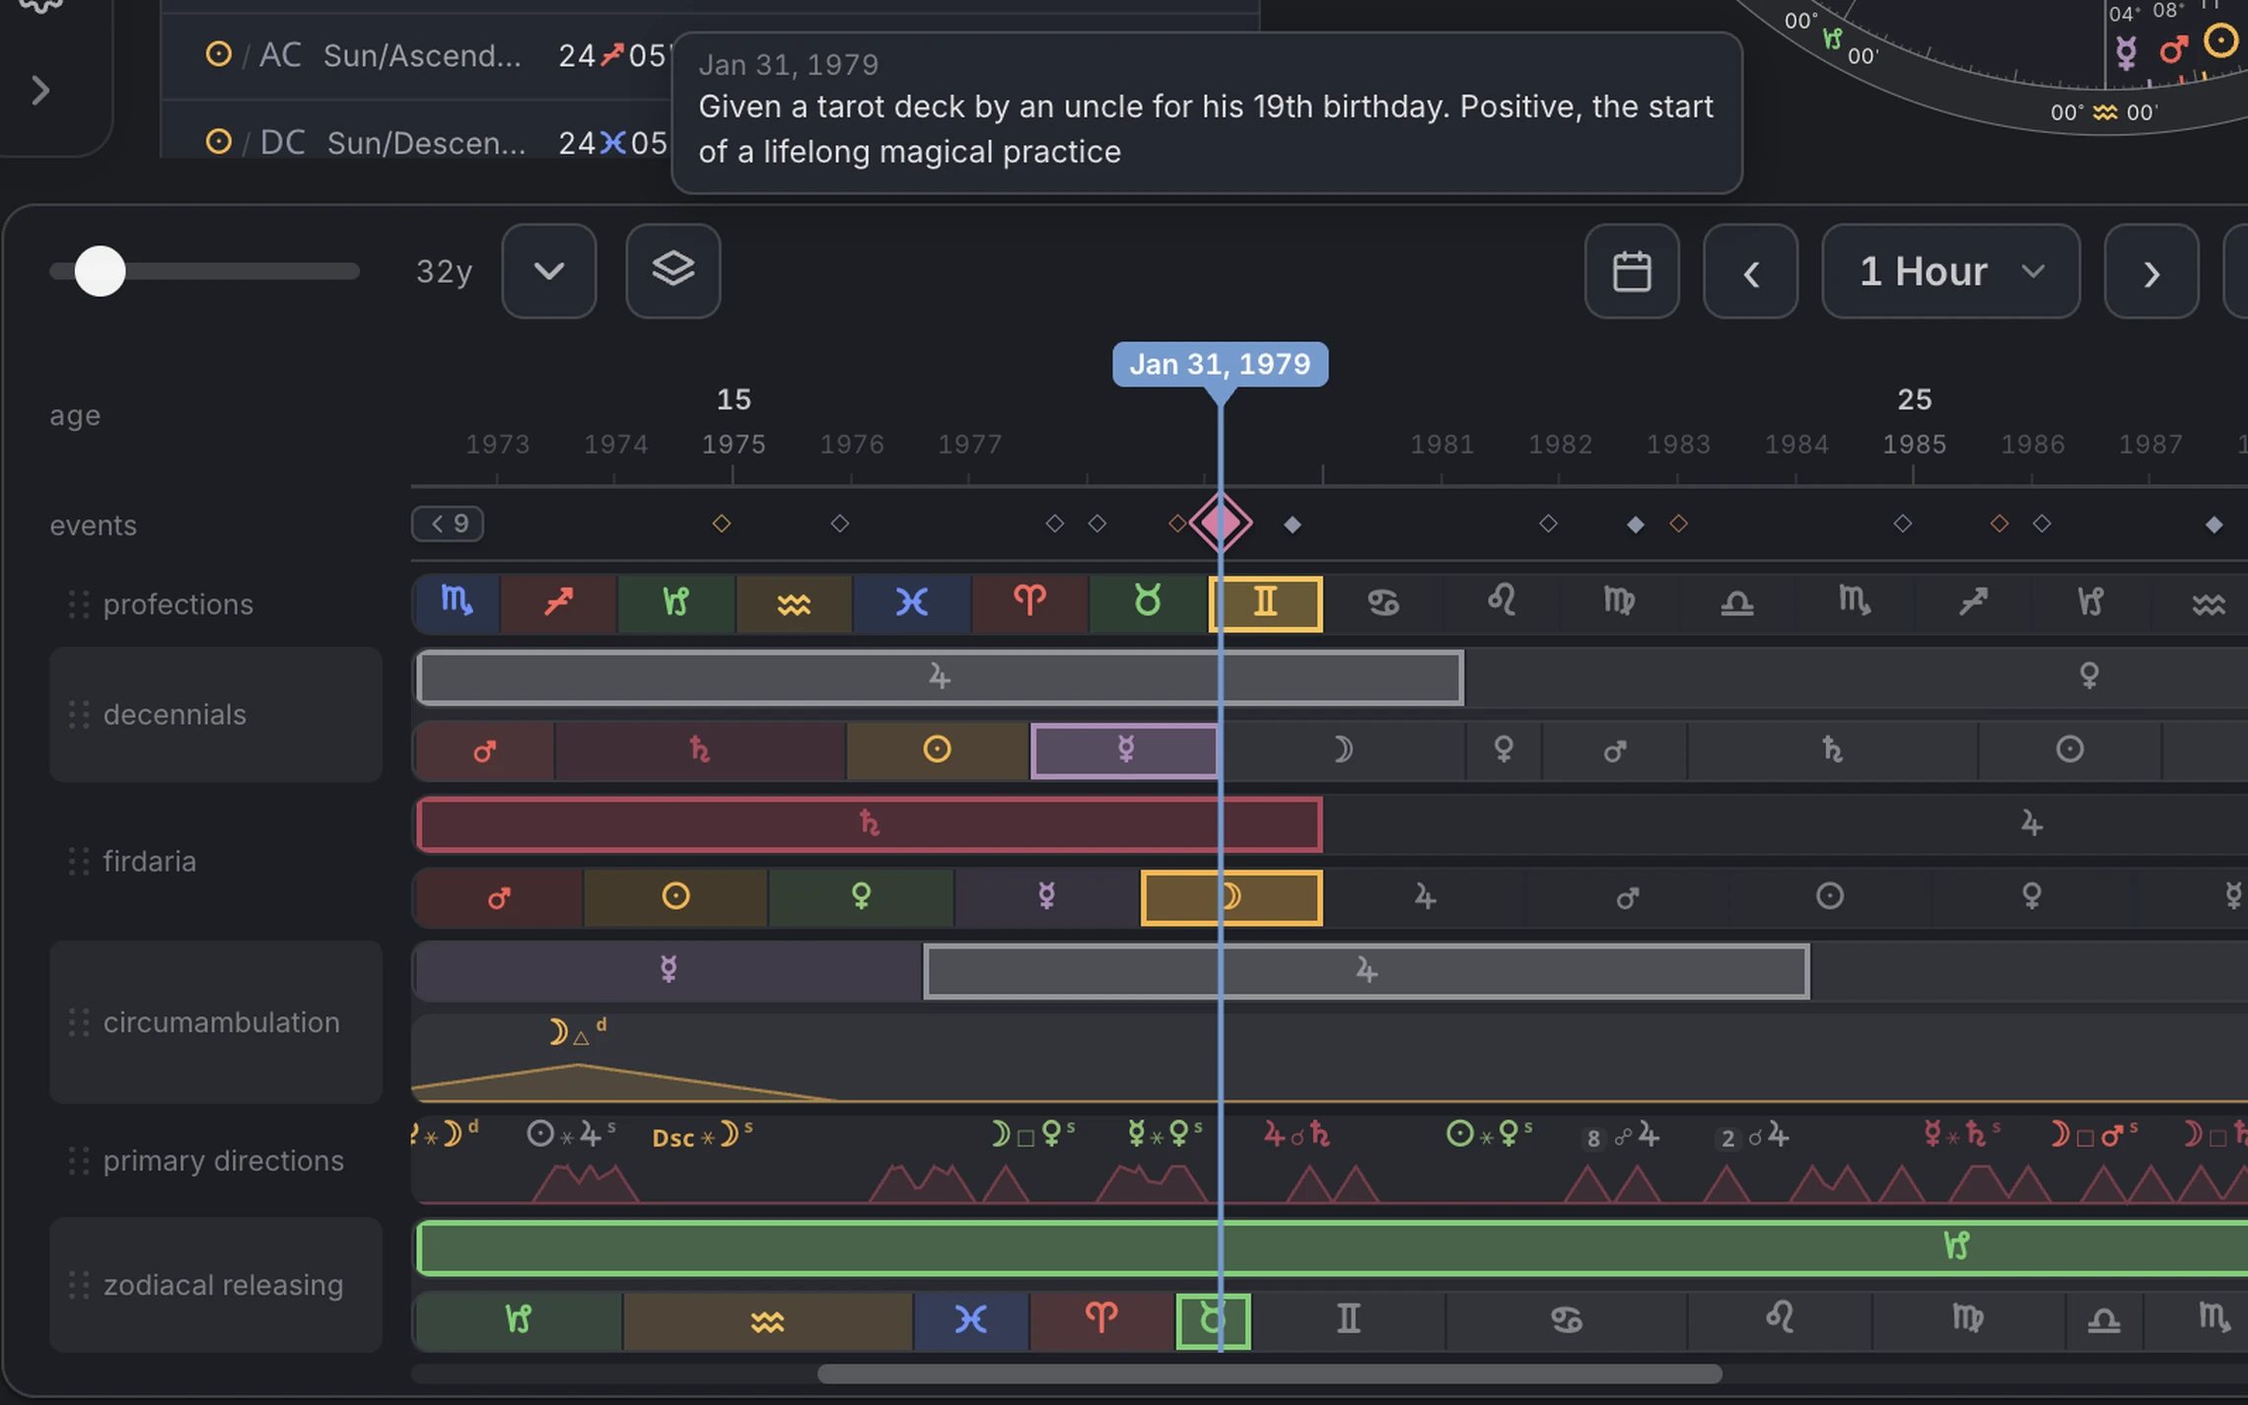
Task: Select Taurus zodiacal releasing sub-period
Action: point(1213,1321)
